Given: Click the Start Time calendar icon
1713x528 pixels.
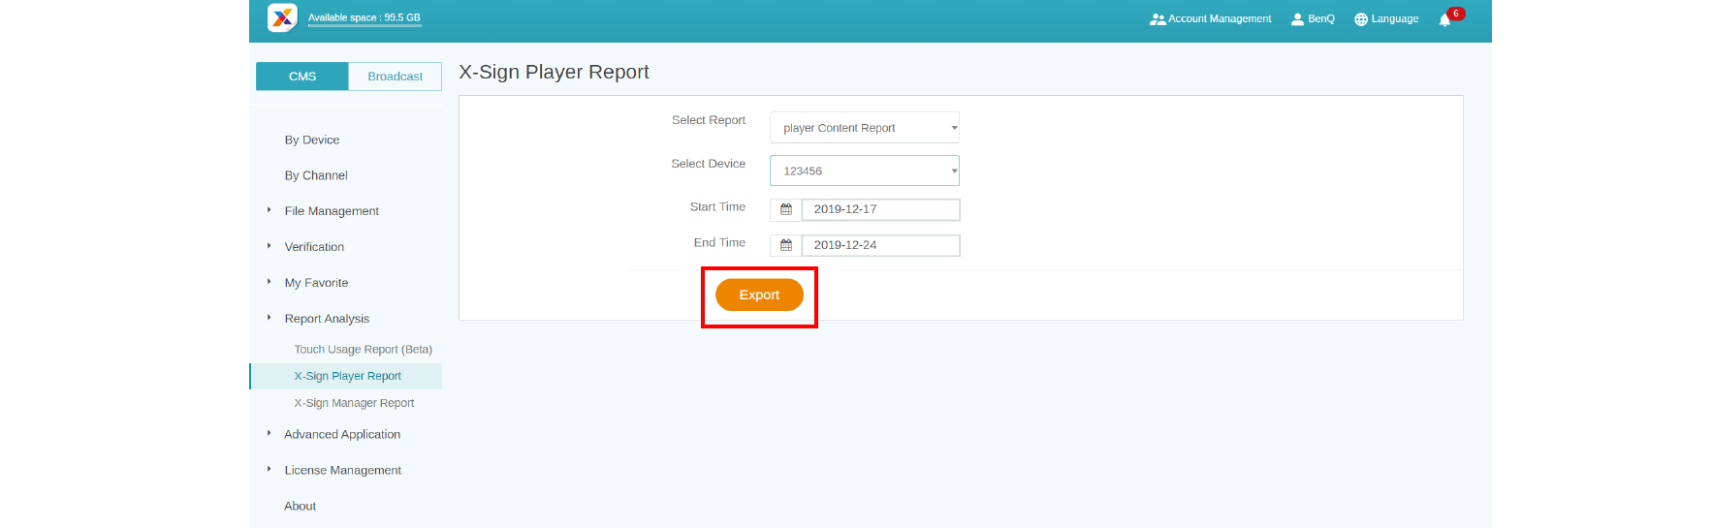Looking at the screenshot, I should click(786, 209).
